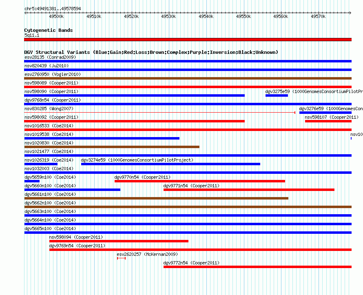Image resolution: width=363 pixels, height=295 pixels.
Task: Click the nsv1020830 (Coe2014) label
Action: [x=49, y=143]
